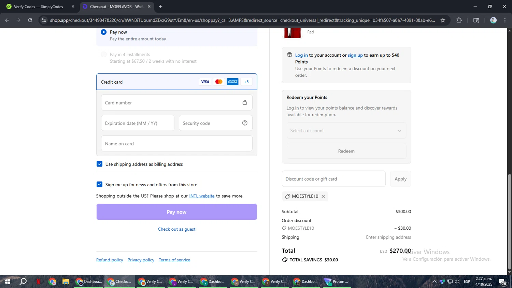Close the Verify Codes SimplyCodes tab
Image resolution: width=512 pixels, height=288 pixels.
coord(73,6)
